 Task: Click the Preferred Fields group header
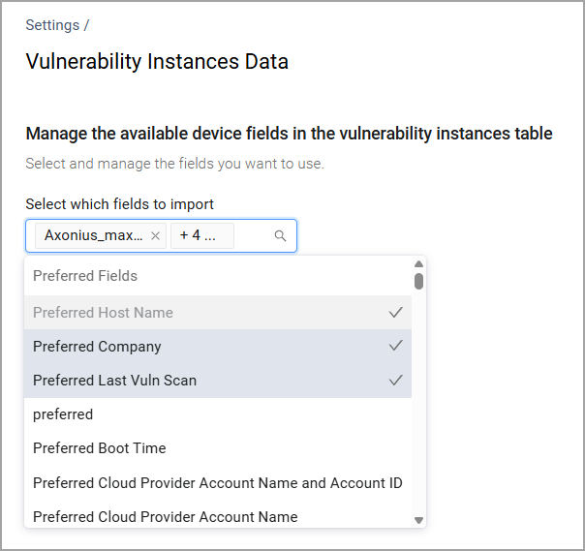pos(85,276)
